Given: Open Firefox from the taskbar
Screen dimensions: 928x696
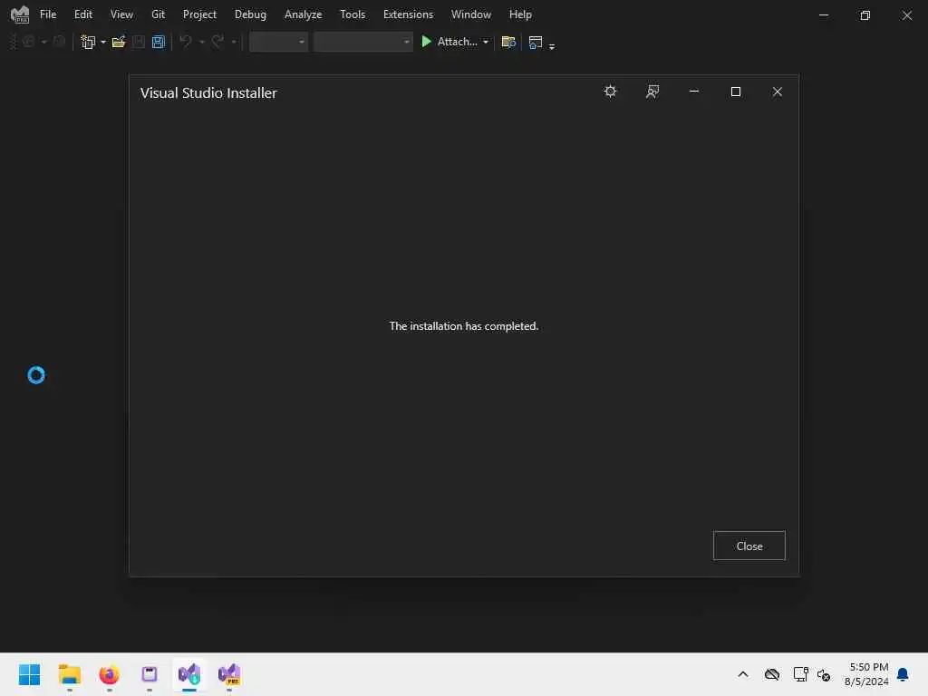Looking at the screenshot, I should click(109, 674).
